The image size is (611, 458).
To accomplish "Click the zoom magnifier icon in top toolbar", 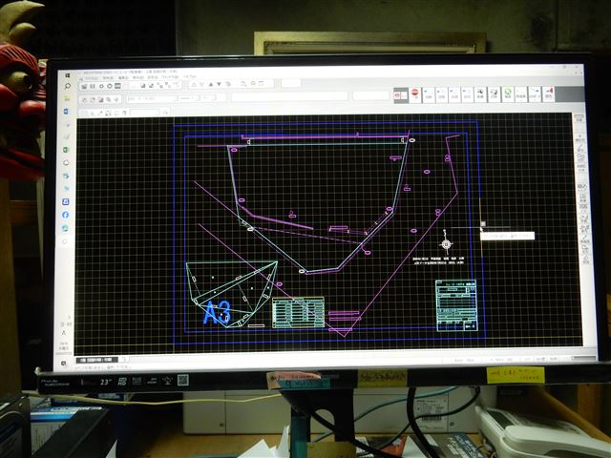I will [243, 84].
